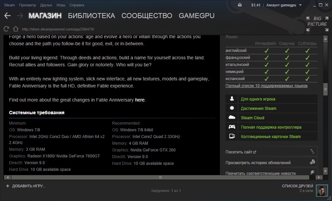332x201 pixels.
Task: Click the horizontal scrollbar right arrow
Action: 319,177
